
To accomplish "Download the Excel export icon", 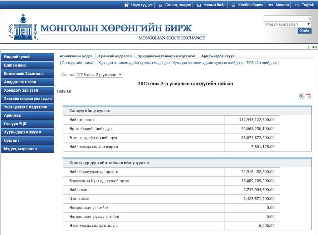I will pyautogui.click(x=302, y=96).
